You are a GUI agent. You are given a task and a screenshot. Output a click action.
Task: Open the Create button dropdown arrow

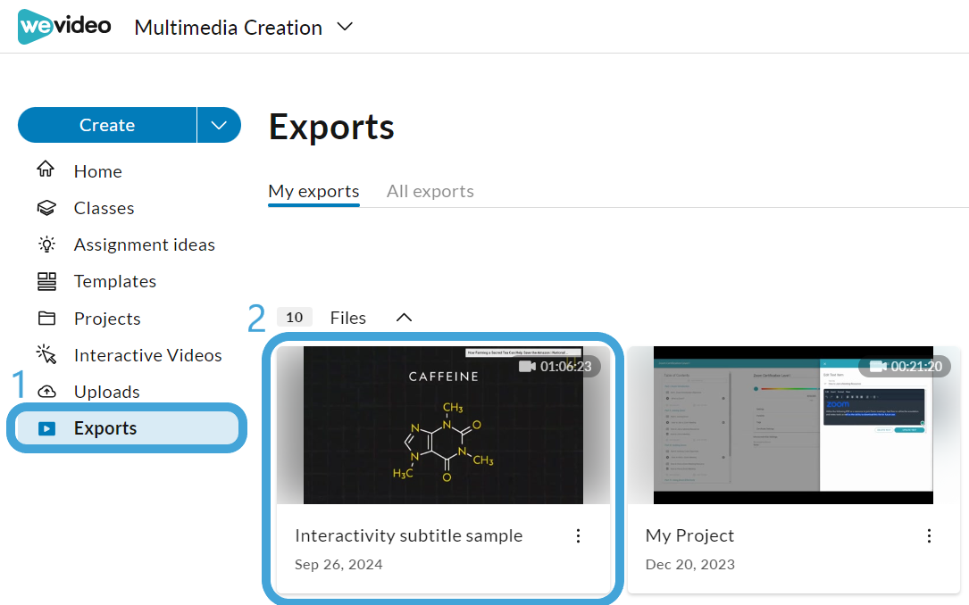[x=219, y=125]
